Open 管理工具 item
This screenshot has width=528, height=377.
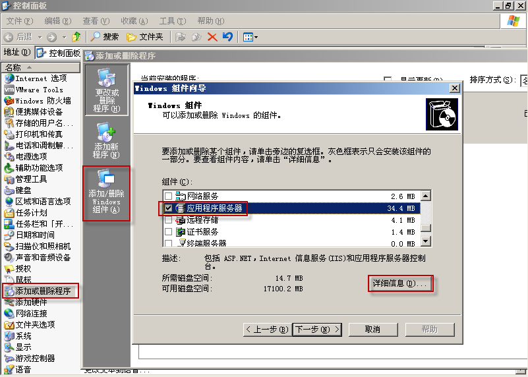(26, 179)
